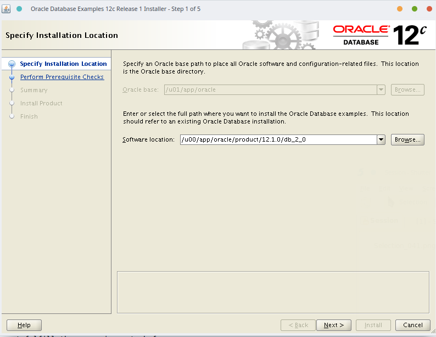This screenshot has width=436, height=337.
Task: Expand the Software location dropdown arrow
Action: (x=381, y=140)
